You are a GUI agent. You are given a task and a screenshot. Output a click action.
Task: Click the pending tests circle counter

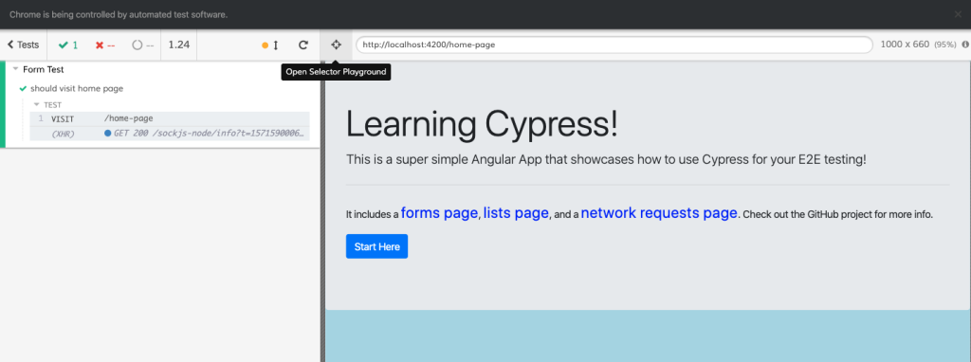click(x=142, y=45)
